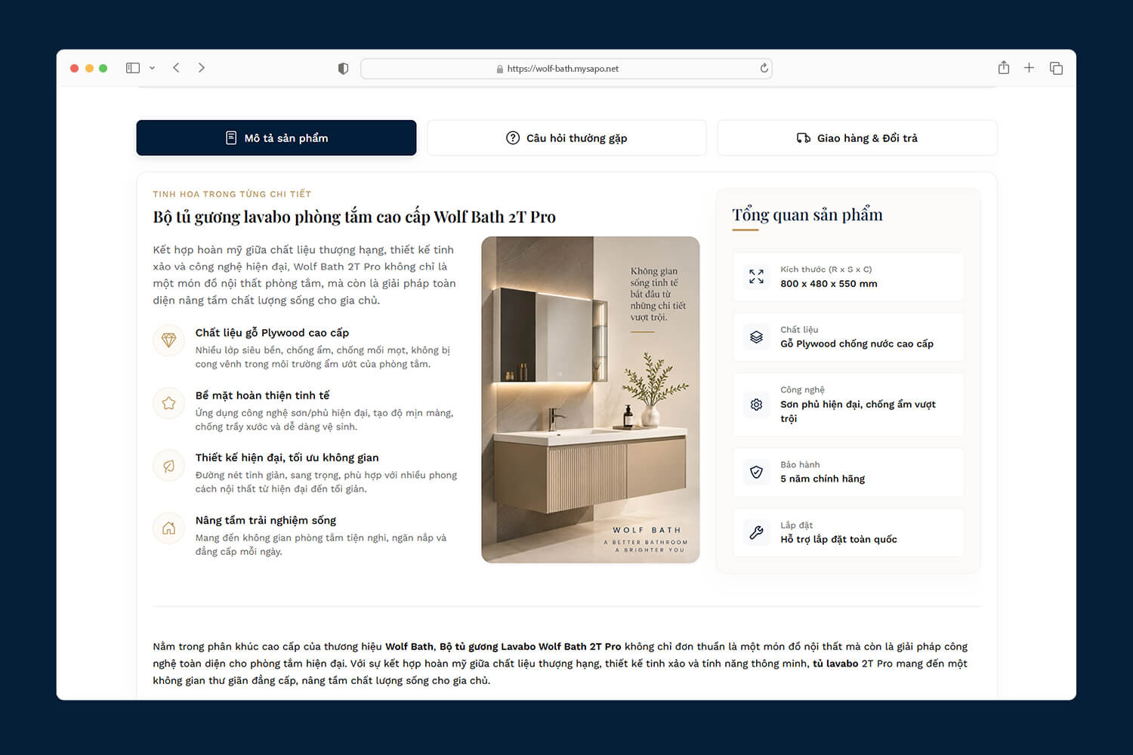Viewport: 1133px width, 755px height.
Task: Click the Chất liệu gỗ Plywood cao cấp heading
Action: click(272, 333)
